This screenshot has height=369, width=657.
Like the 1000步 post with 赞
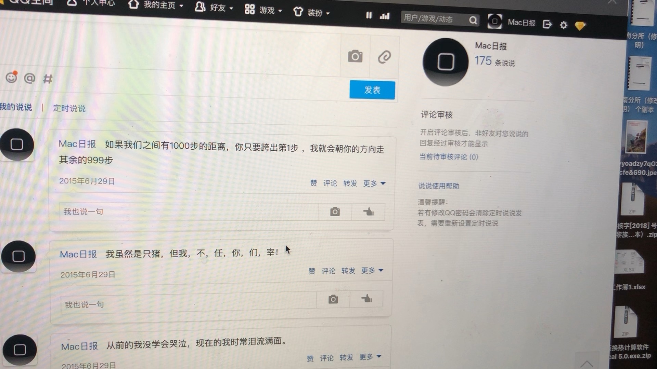point(313,183)
